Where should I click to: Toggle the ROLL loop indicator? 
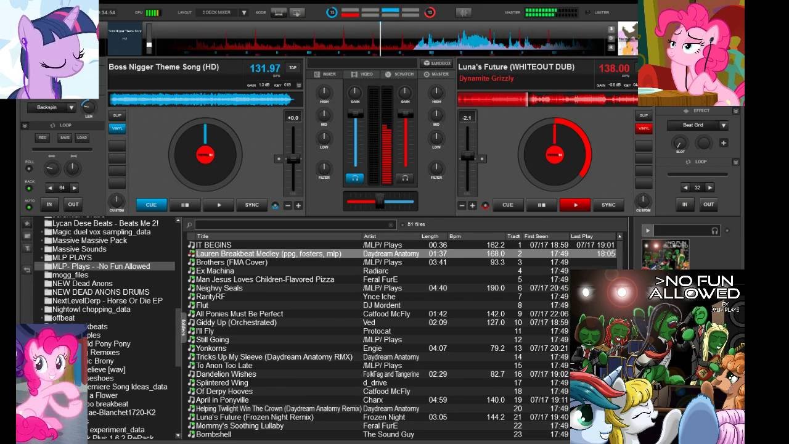(x=29, y=170)
